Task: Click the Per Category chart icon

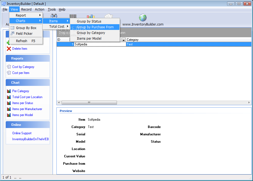Action: pyautogui.click(x=9, y=91)
